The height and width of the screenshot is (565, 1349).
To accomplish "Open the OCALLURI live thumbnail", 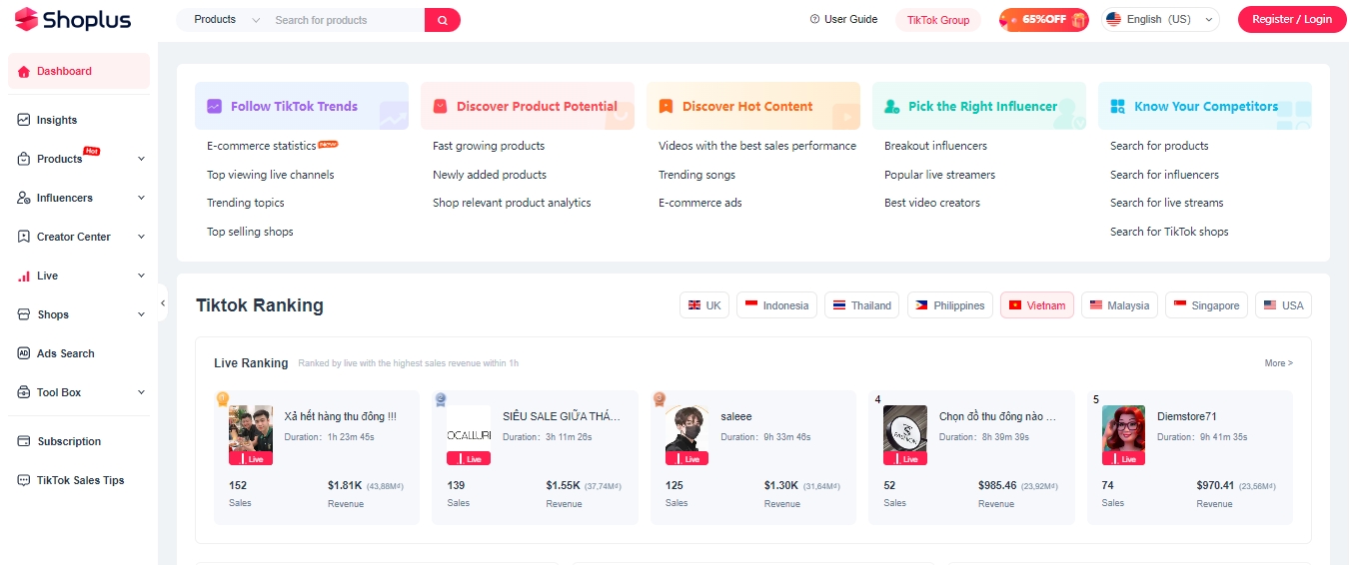I will (469, 435).
